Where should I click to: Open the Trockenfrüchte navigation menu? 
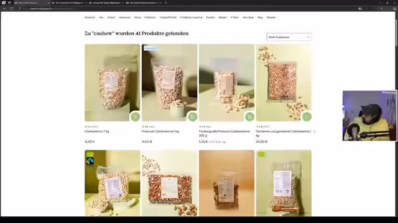168,17
